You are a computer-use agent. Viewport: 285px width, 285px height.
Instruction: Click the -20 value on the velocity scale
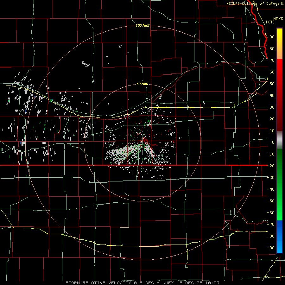(x=271, y=166)
